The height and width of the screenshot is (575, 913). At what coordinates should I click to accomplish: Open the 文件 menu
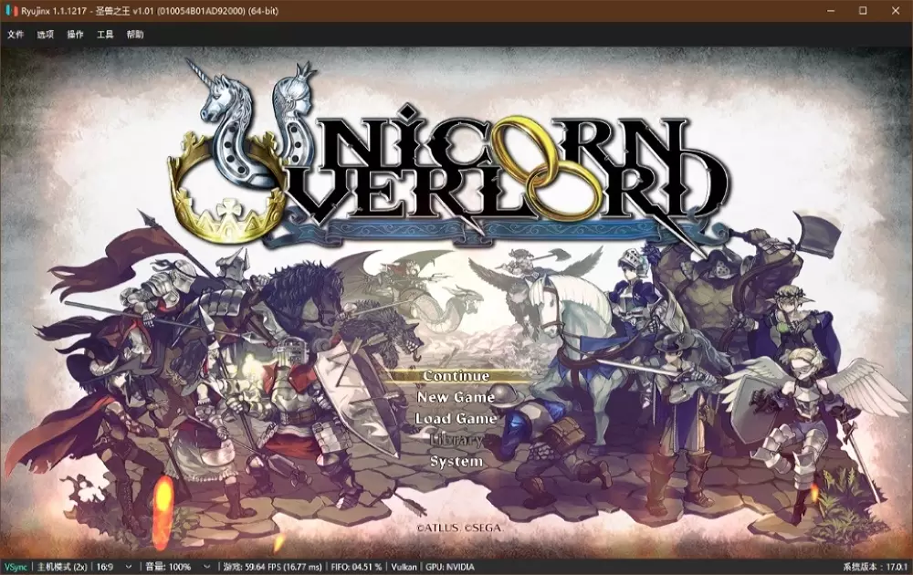(x=16, y=35)
